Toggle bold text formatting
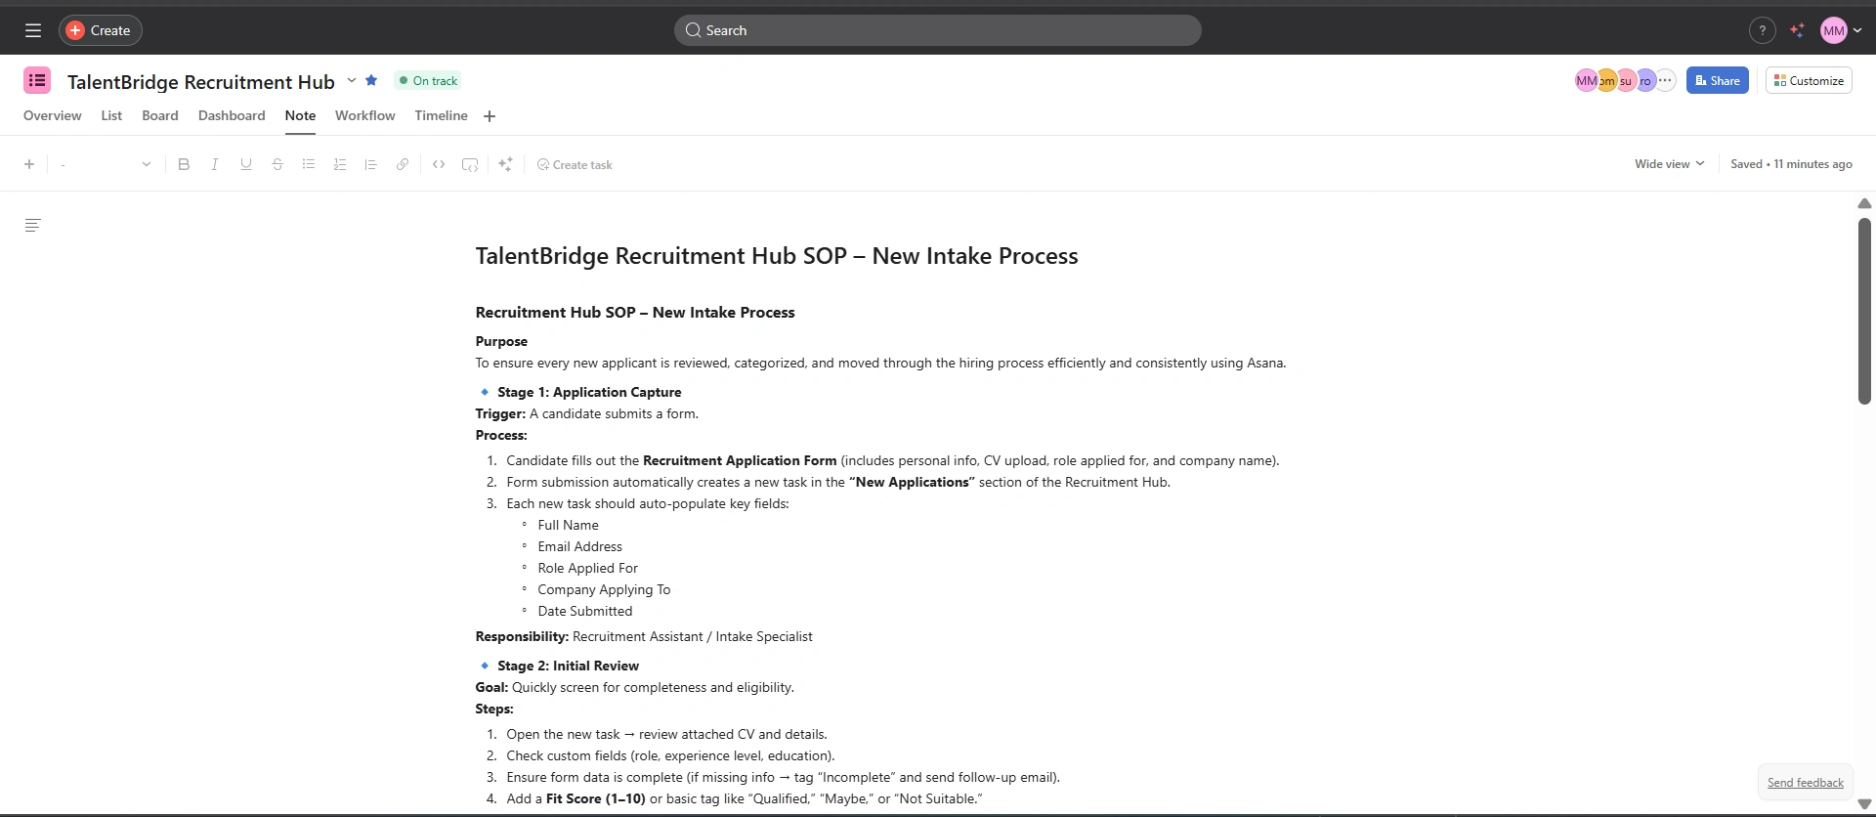The height and width of the screenshot is (817, 1876). (184, 164)
